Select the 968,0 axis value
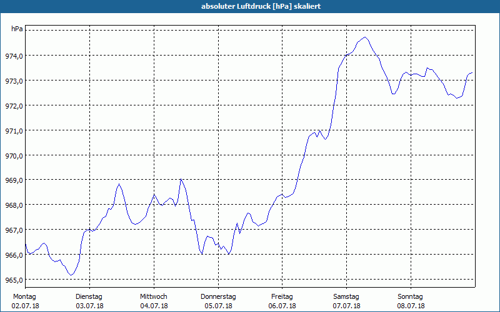 (14, 205)
